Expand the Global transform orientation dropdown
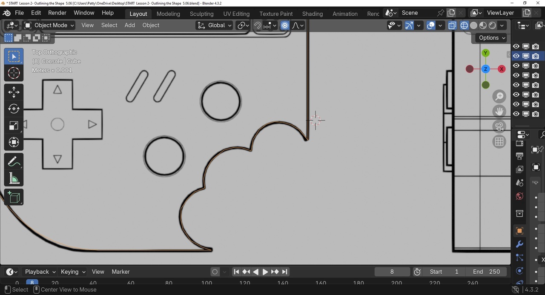 [x=215, y=26]
